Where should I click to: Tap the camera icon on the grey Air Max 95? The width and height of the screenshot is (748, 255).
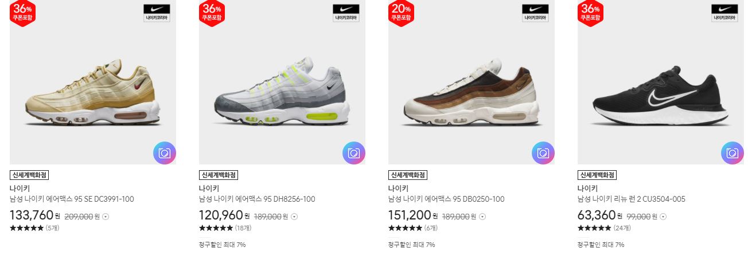coord(353,153)
